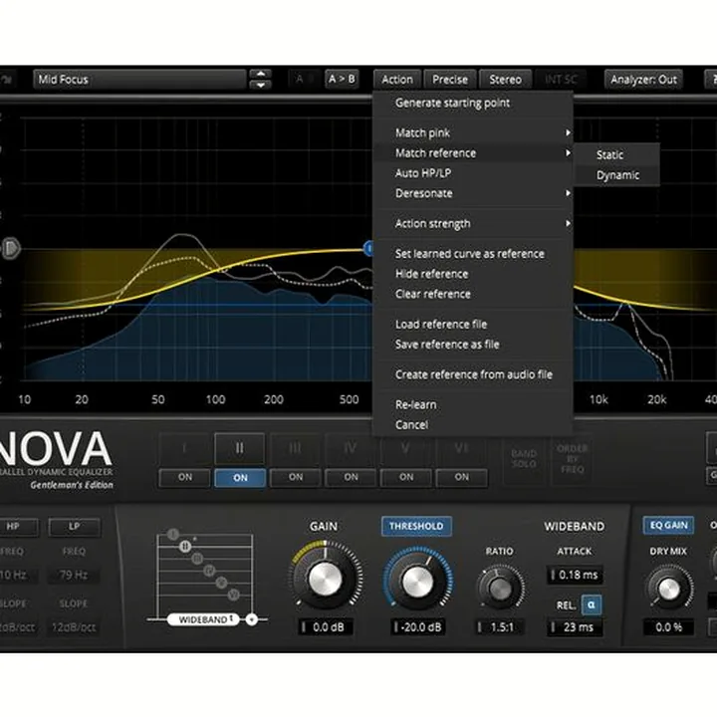Toggle band I ON switch

185,477
